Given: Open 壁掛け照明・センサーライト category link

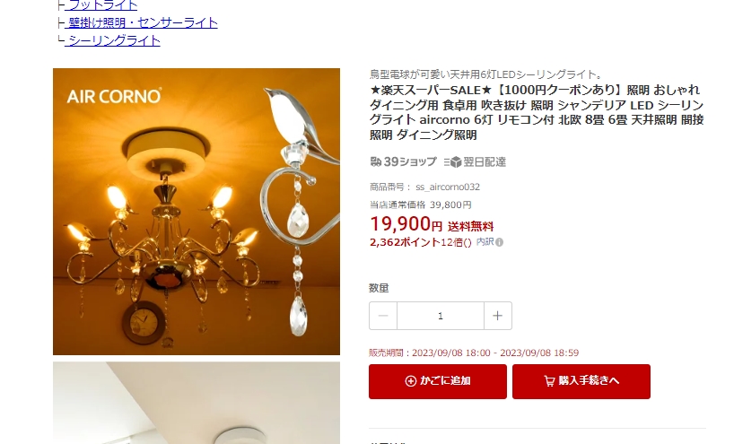Looking at the screenshot, I should point(142,23).
